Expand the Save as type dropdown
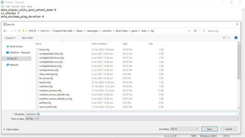This screenshot has height=138, width=245. (237, 118)
